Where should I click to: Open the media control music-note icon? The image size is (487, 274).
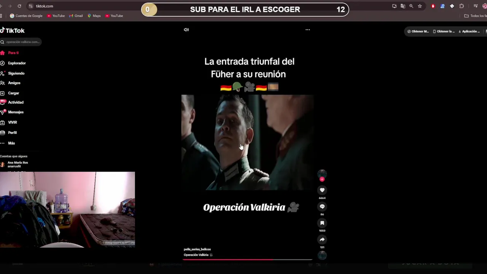click(476, 6)
